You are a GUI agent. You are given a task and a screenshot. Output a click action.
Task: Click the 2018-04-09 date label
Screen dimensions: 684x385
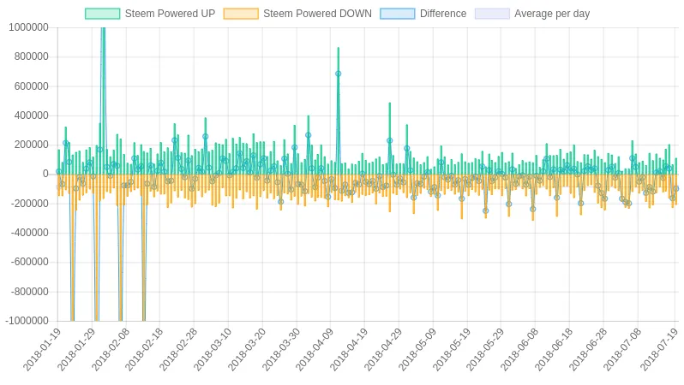pos(315,349)
